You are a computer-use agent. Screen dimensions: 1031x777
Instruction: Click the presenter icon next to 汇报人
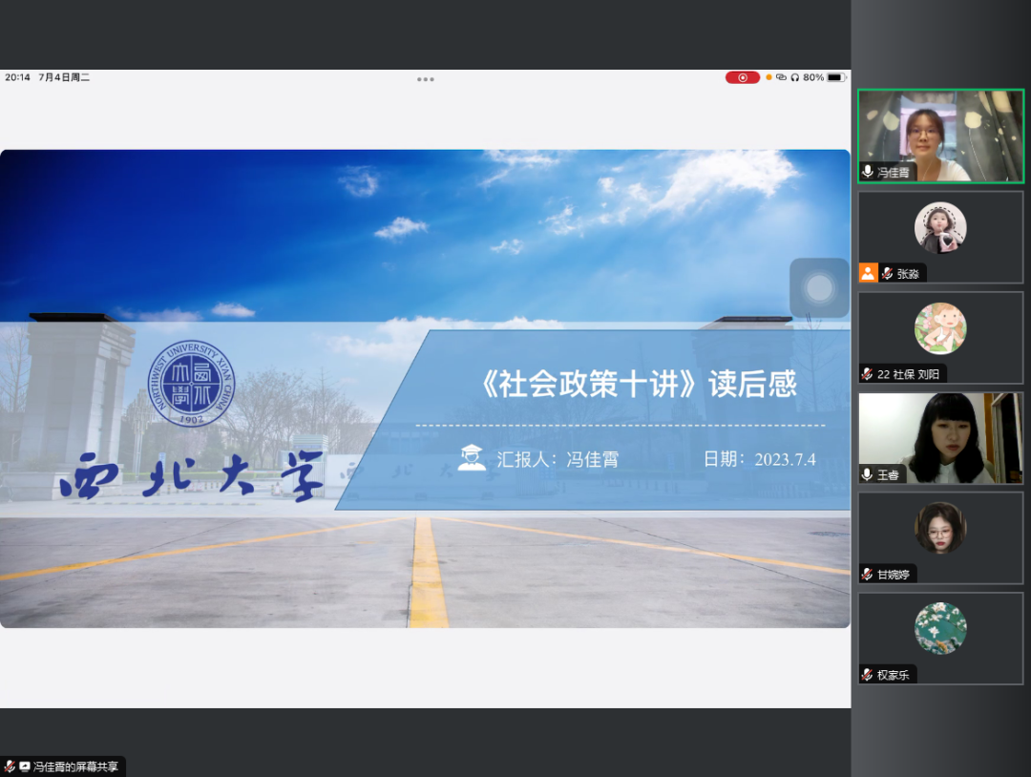click(471, 458)
